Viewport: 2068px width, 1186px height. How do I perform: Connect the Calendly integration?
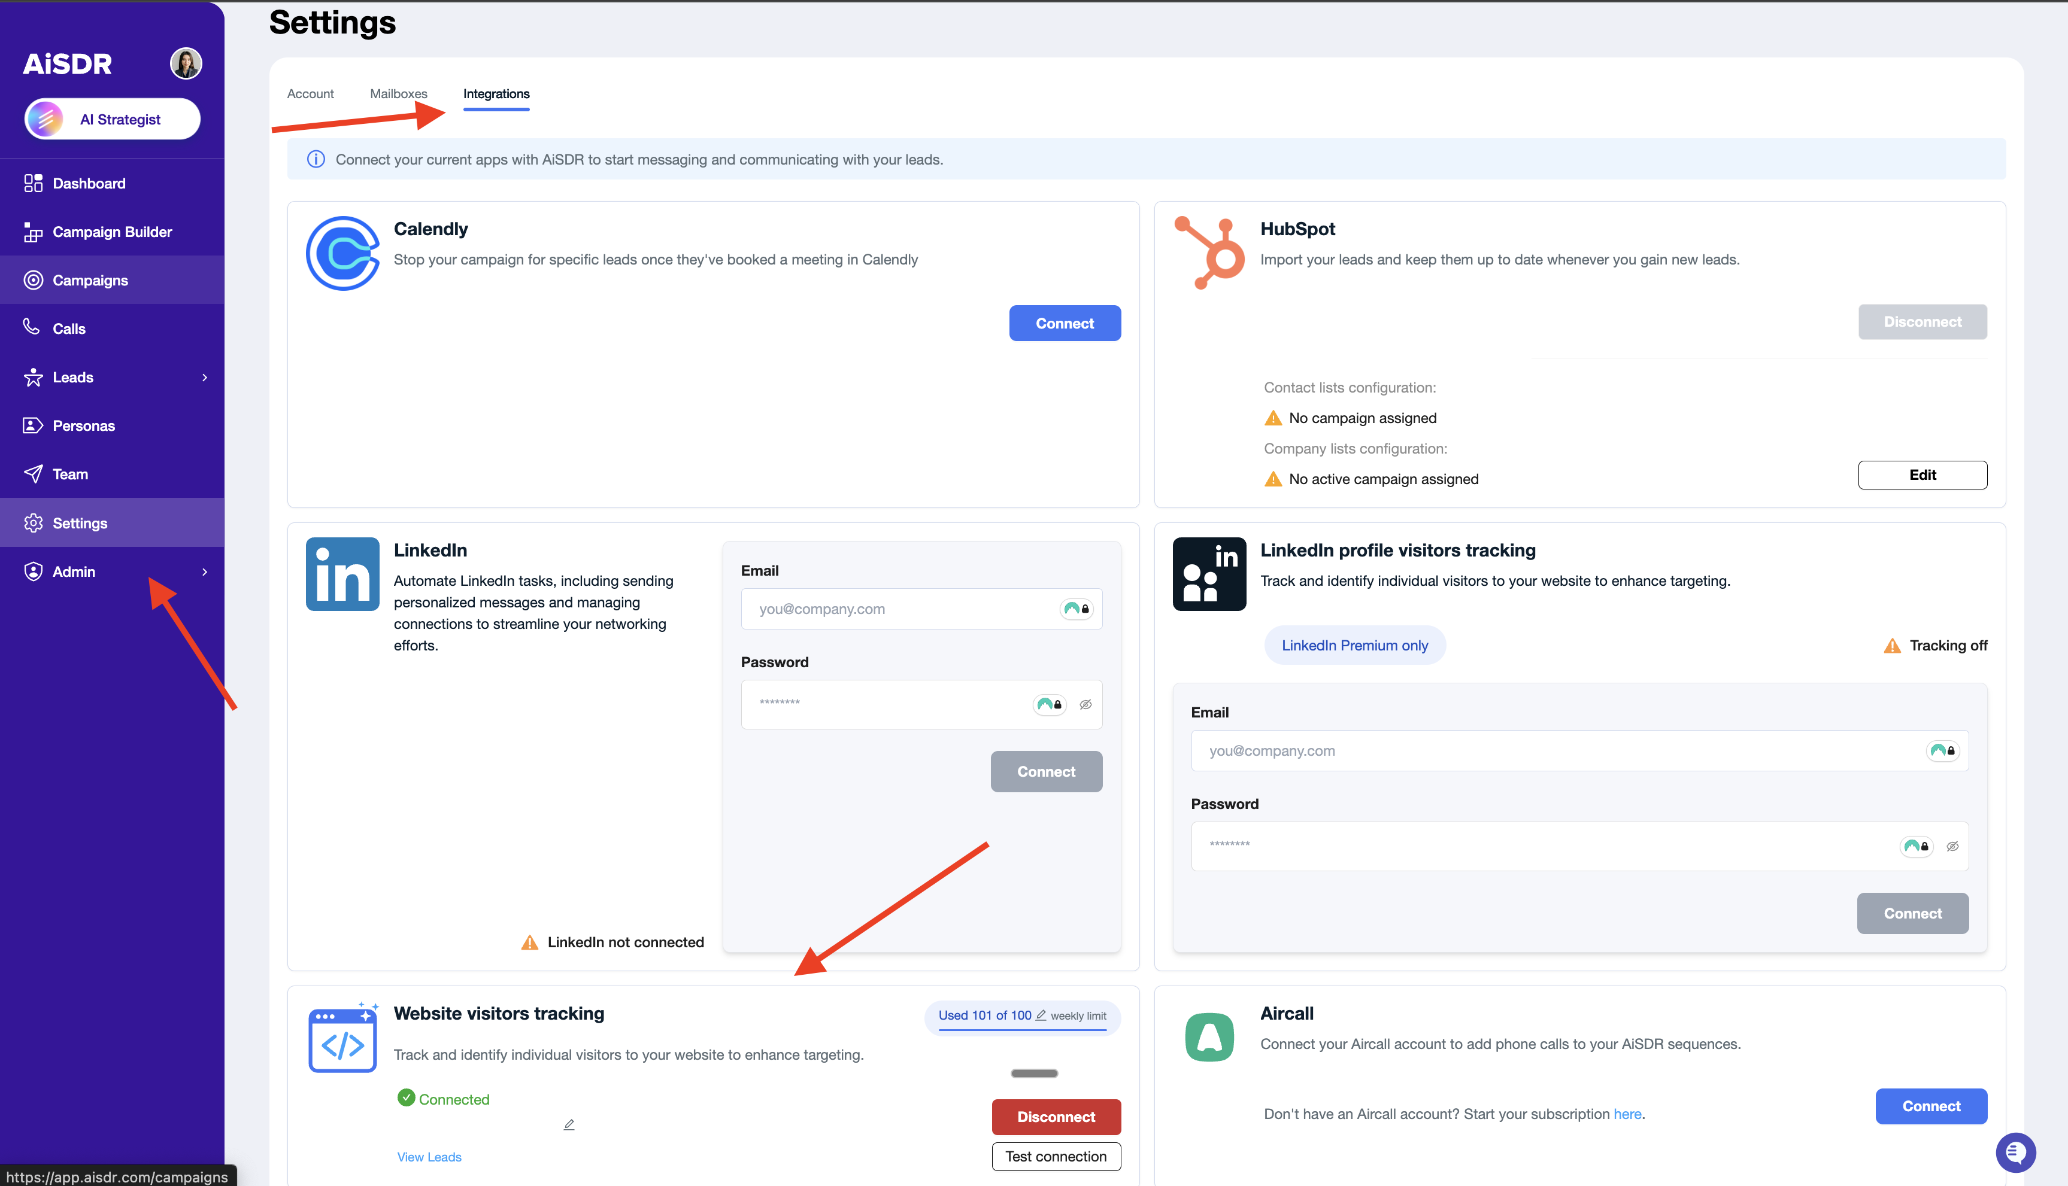tap(1065, 323)
